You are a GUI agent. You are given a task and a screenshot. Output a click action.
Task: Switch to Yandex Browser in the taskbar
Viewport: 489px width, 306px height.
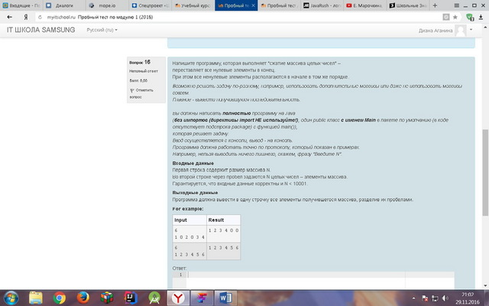(x=178, y=298)
